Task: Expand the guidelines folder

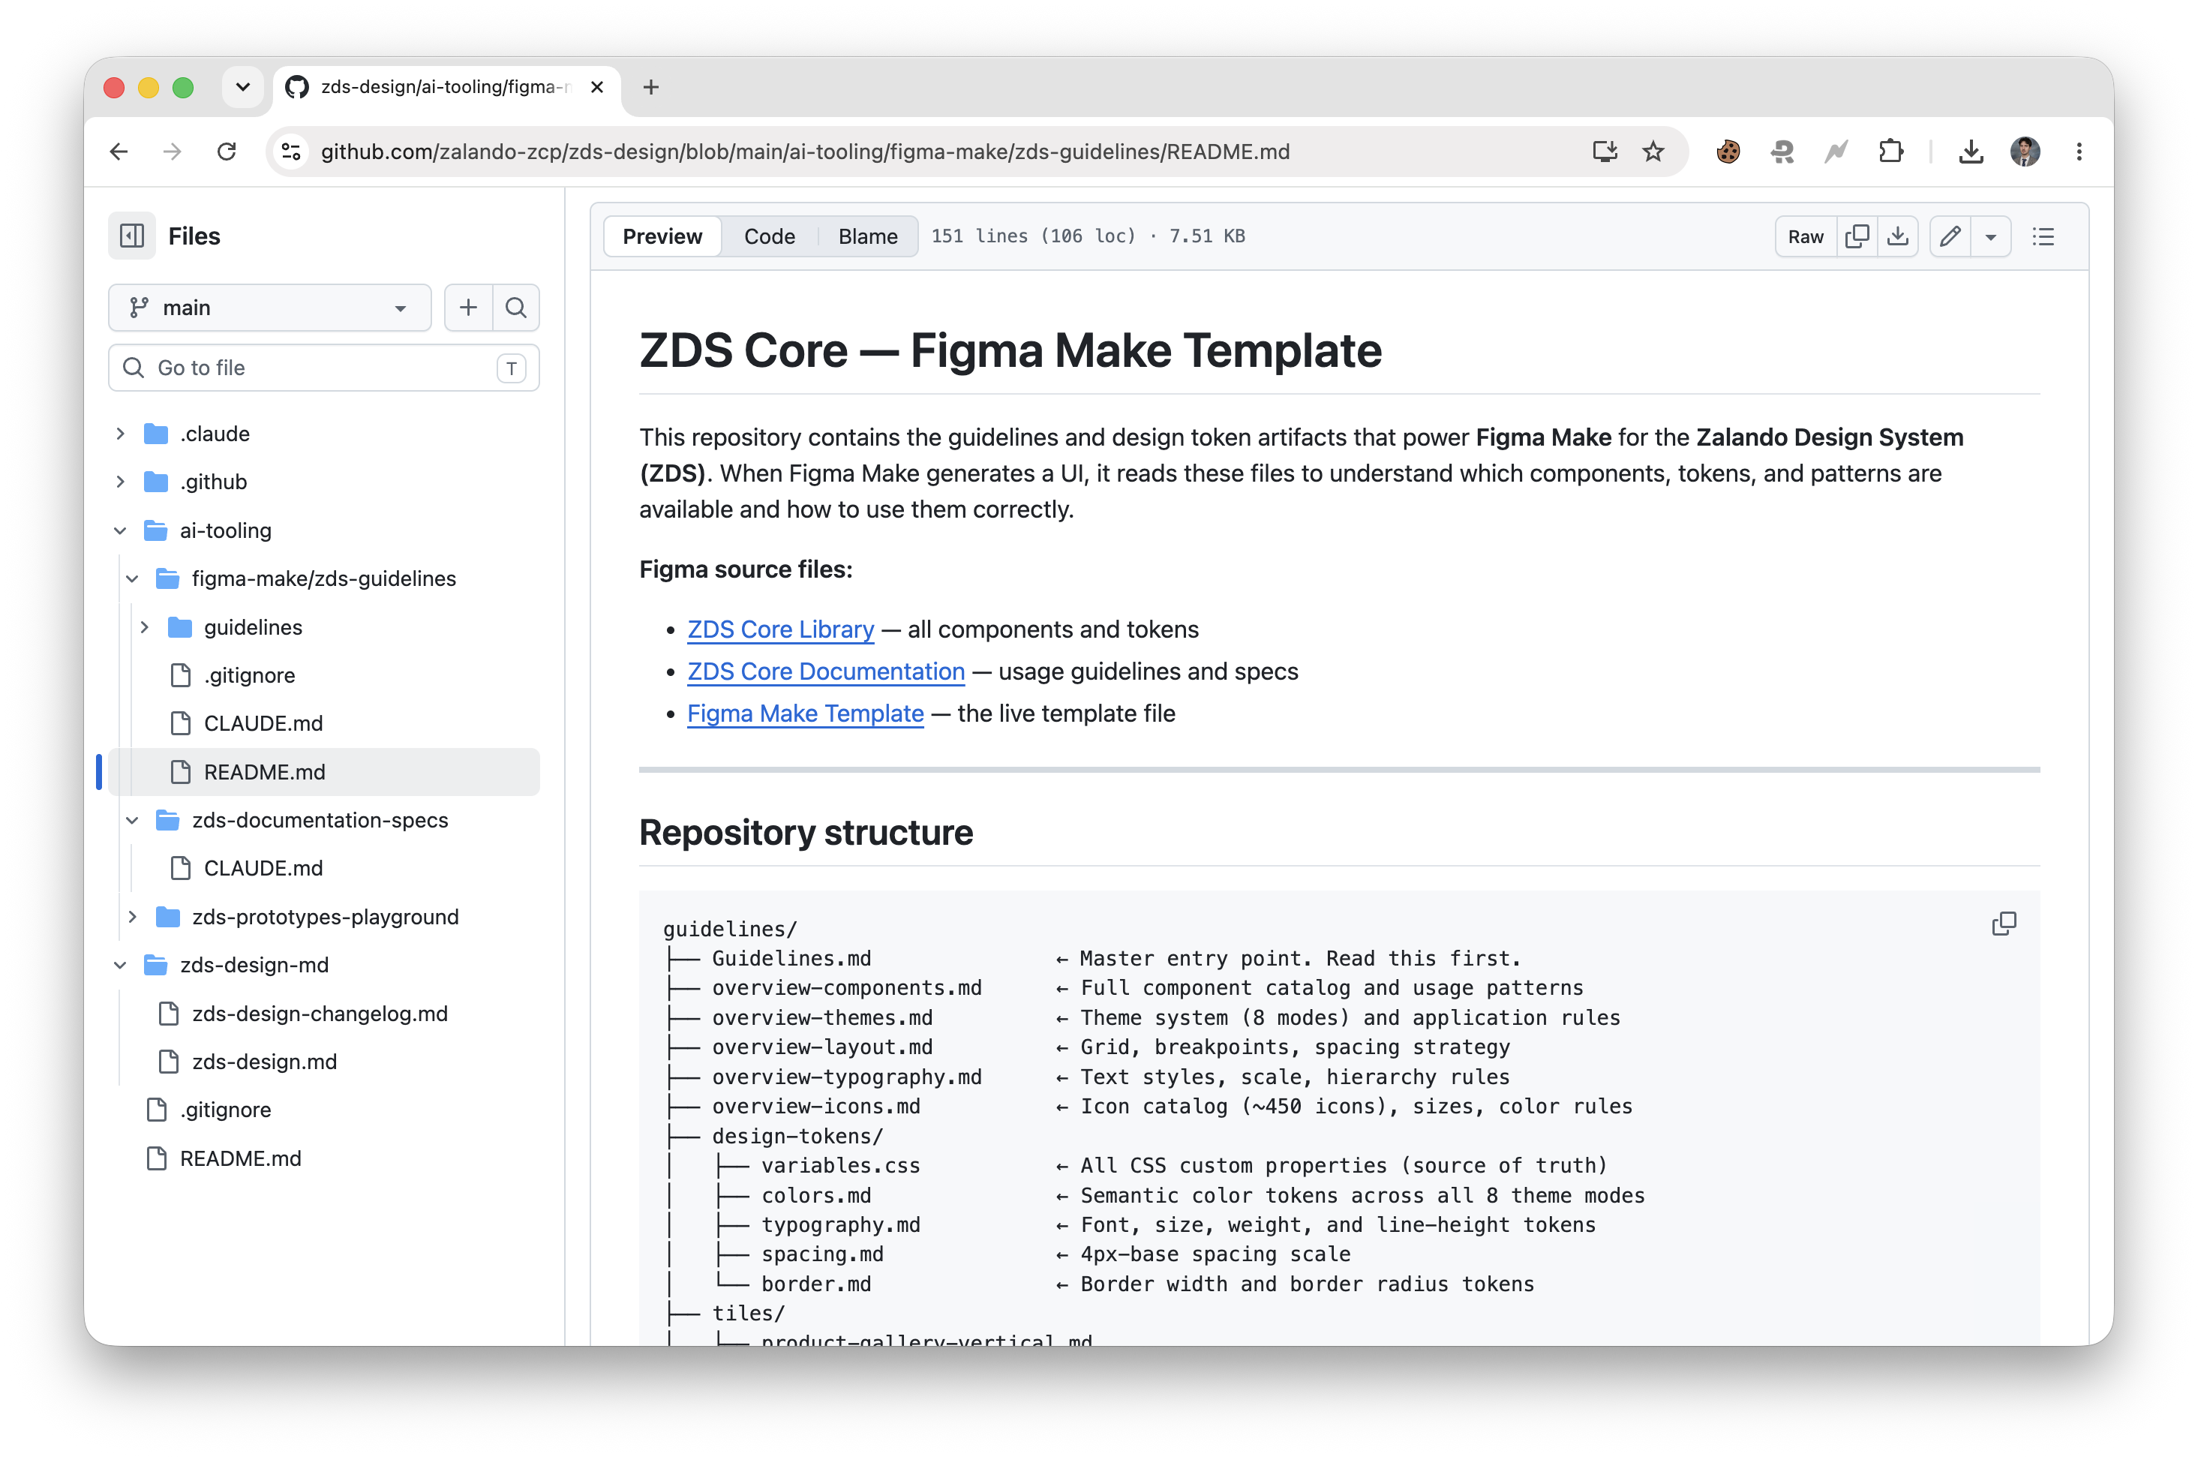Action: 145,627
